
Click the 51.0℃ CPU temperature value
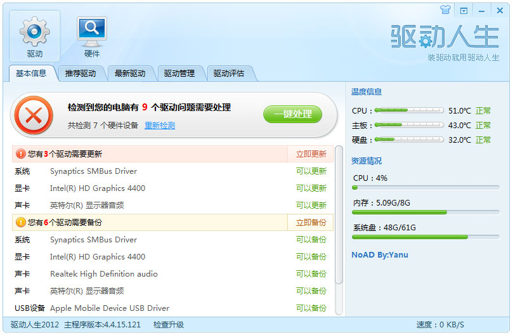point(459,110)
